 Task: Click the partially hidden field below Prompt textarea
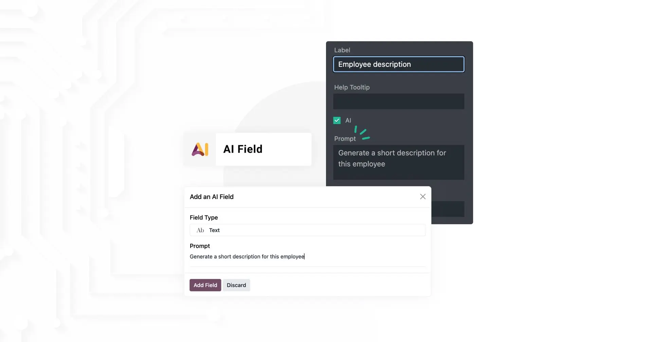pyautogui.click(x=448, y=209)
